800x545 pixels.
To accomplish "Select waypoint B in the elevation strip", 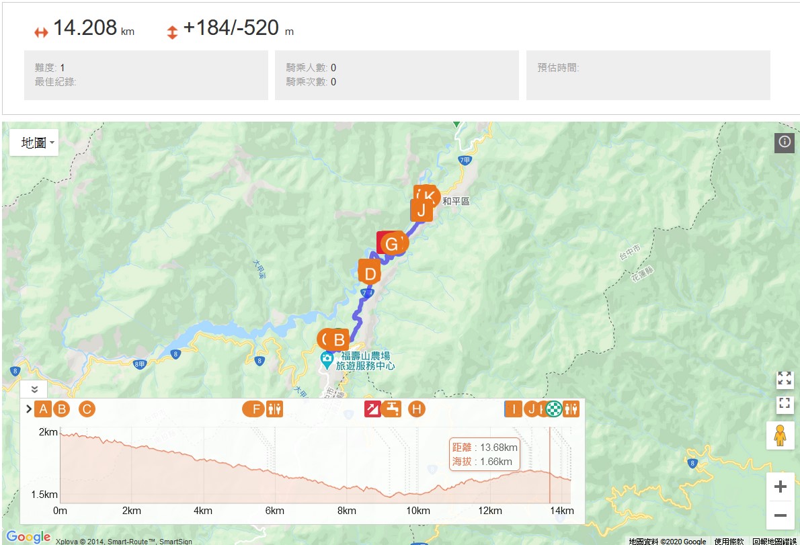I will point(62,409).
